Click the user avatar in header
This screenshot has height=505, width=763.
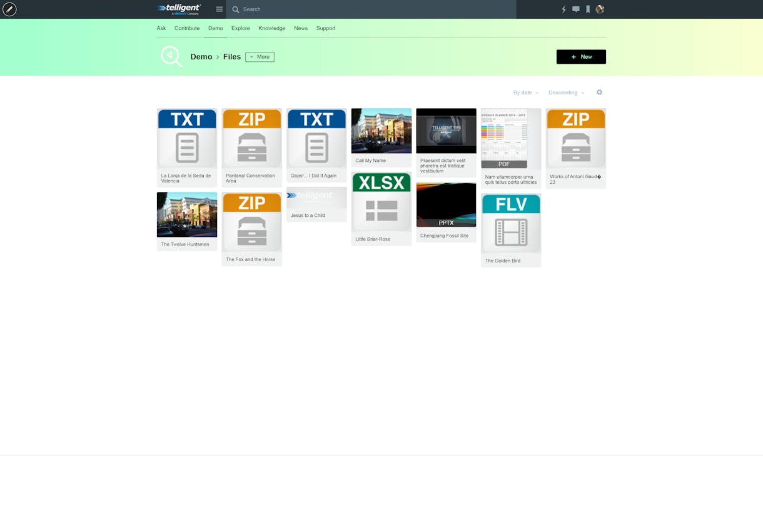click(x=600, y=9)
